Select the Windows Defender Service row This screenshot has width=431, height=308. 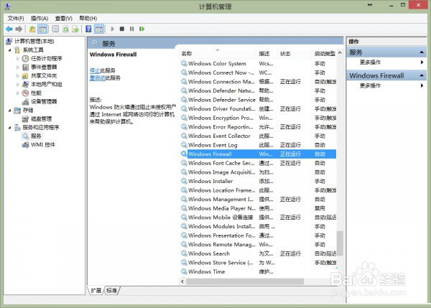[259, 100]
